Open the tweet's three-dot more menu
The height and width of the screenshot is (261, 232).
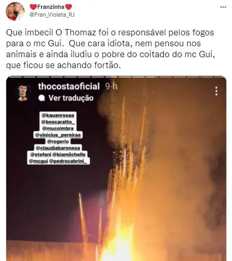click(223, 7)
